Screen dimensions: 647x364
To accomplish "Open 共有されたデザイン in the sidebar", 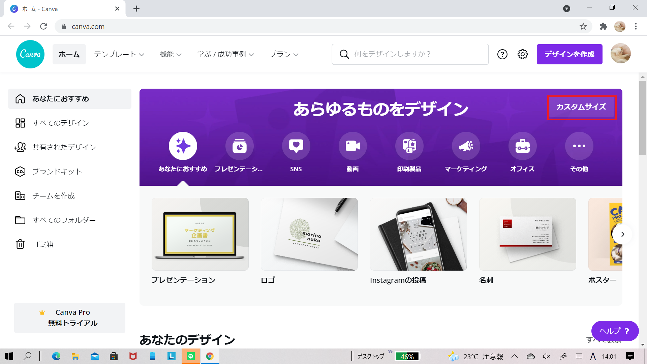I will [70, 147].
